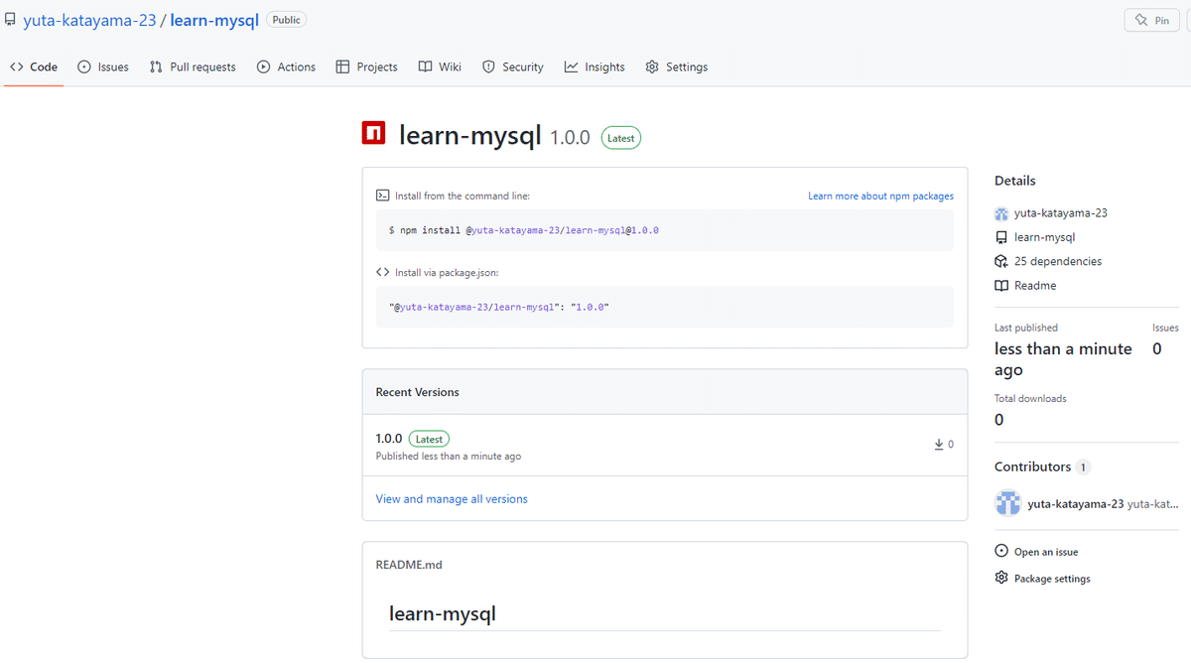Go to the Insights tab

[x=594, y=66]
